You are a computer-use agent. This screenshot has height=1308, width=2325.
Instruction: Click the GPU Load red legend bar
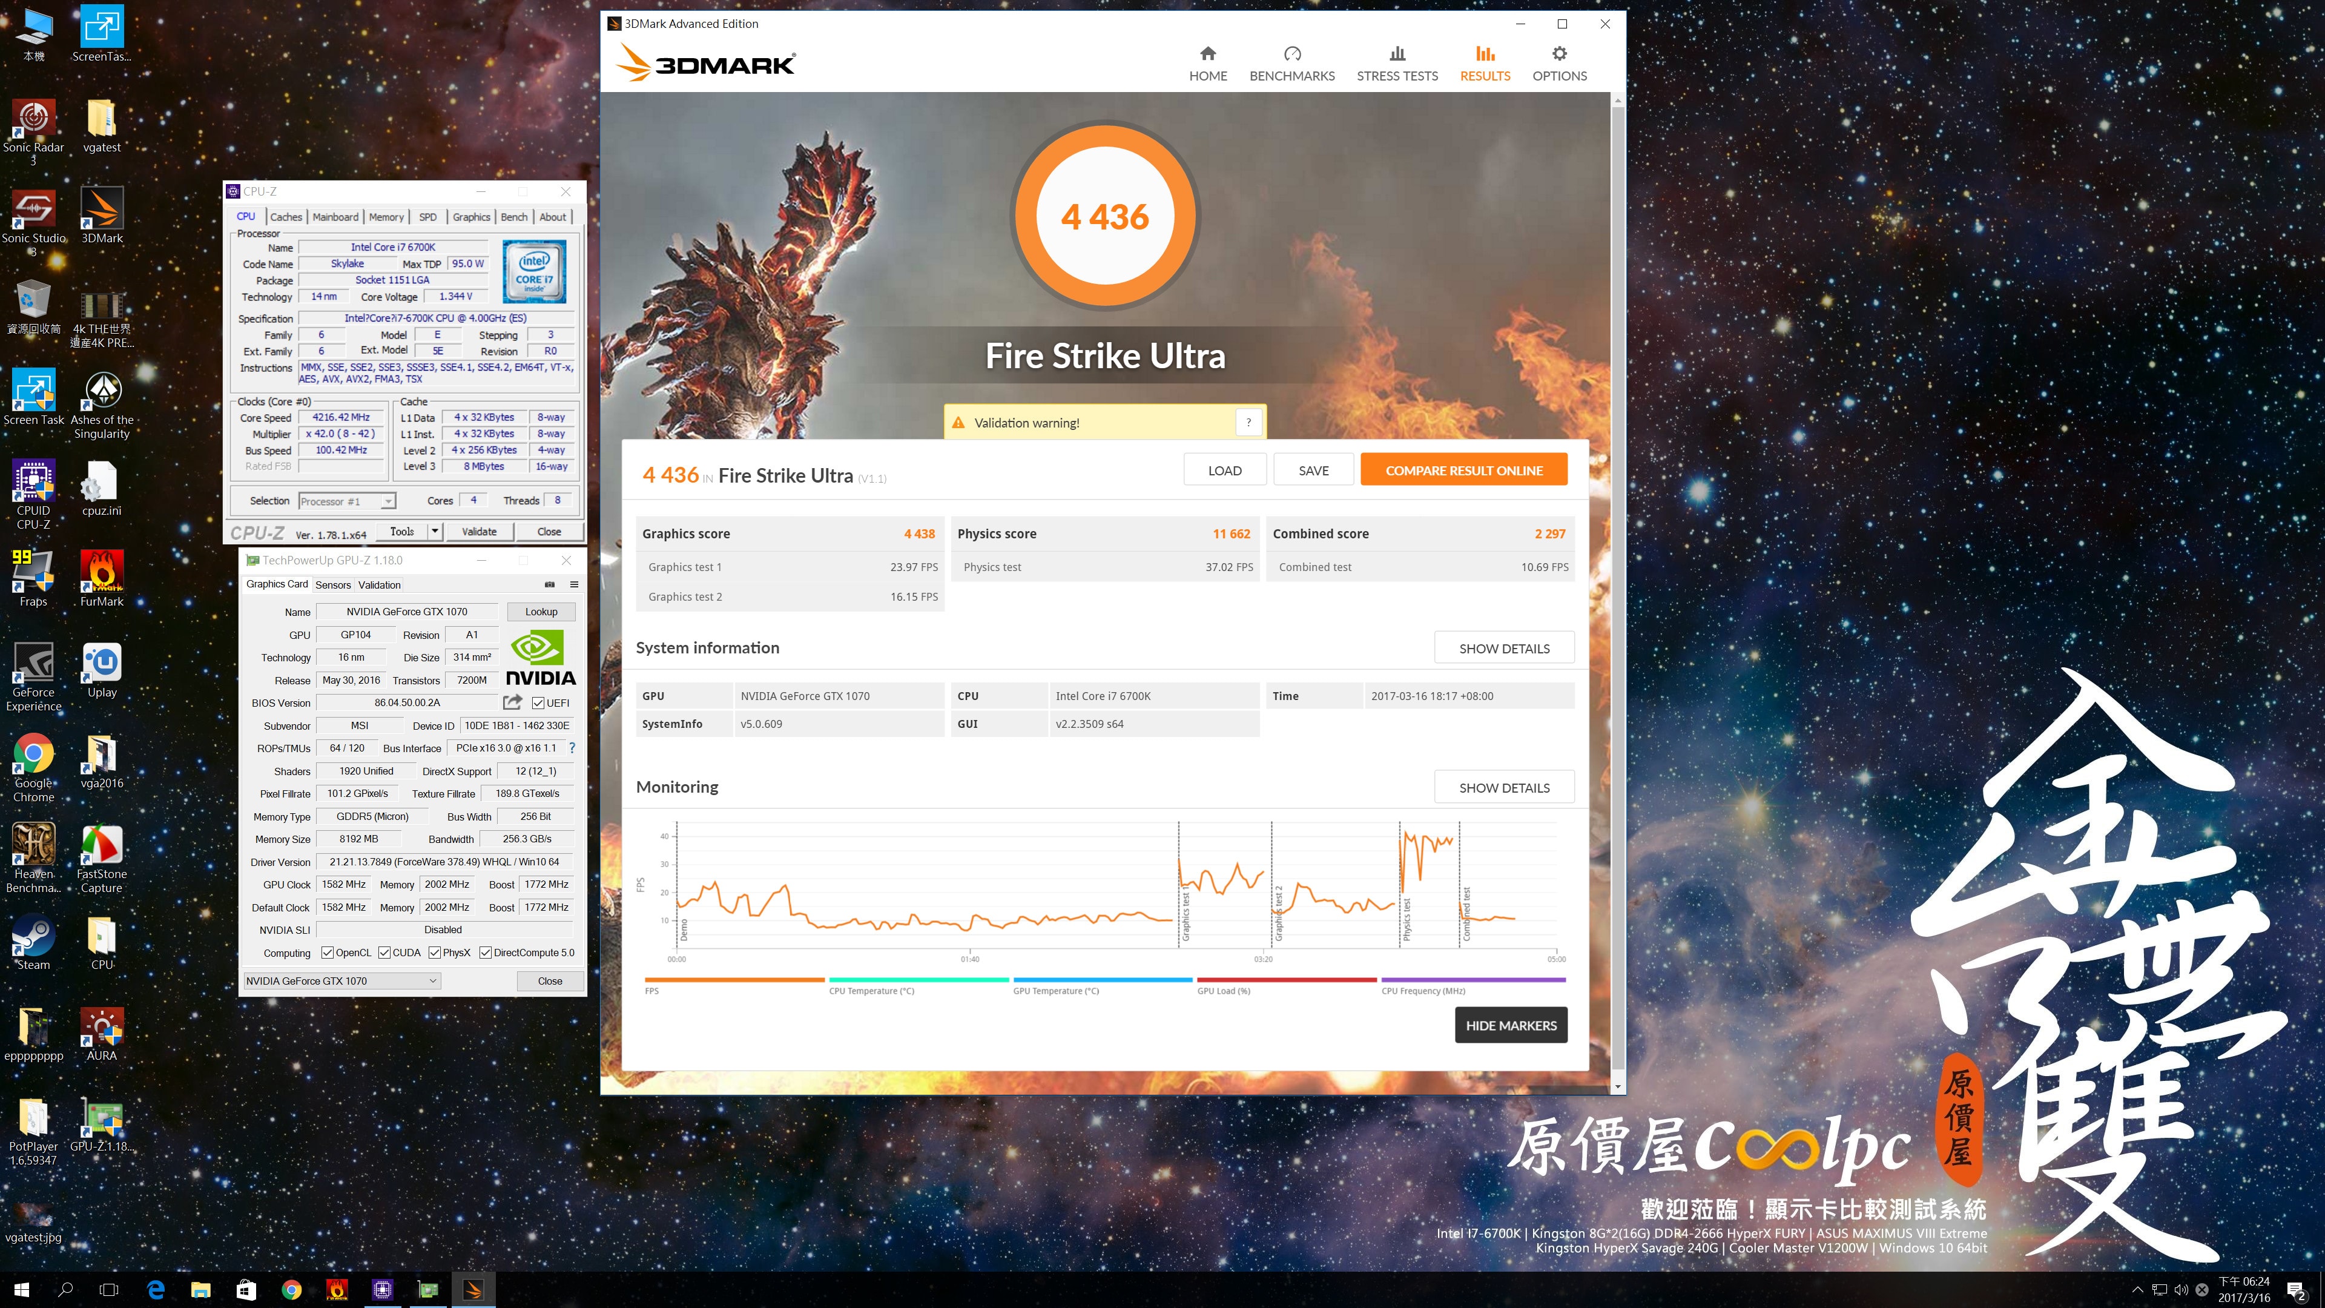[1287, 979]
